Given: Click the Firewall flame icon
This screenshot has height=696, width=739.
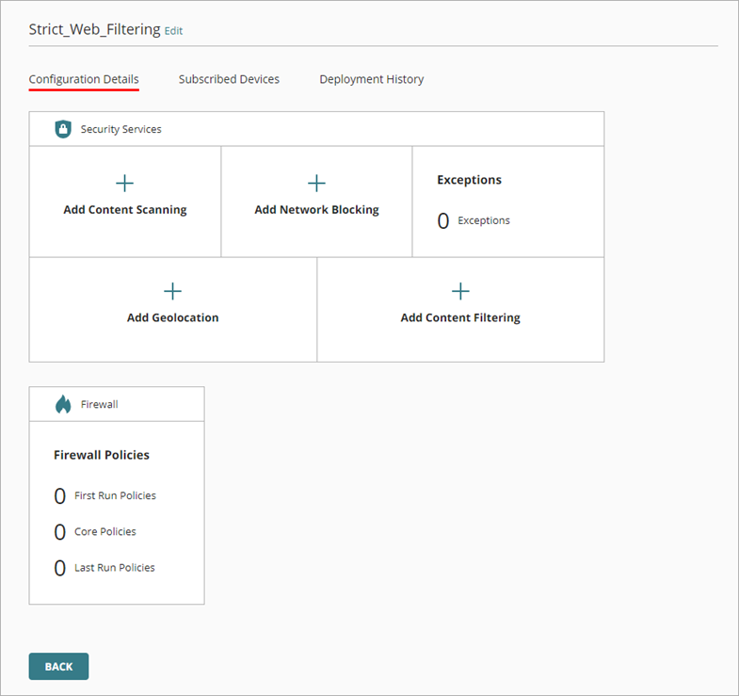Looking at the screenshot, I should [x=63, y=404].
